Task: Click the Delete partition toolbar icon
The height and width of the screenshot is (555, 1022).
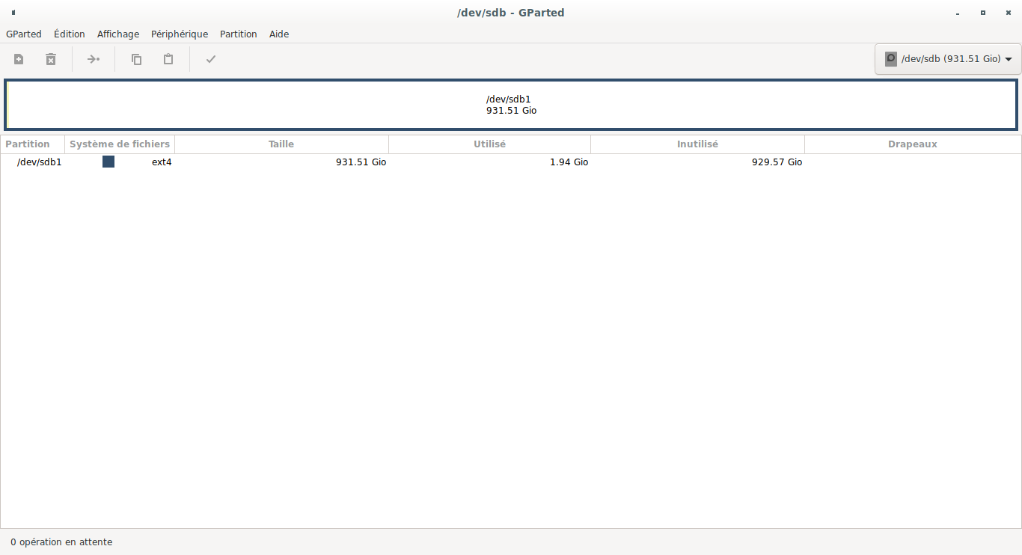Action: pos(51,59)
